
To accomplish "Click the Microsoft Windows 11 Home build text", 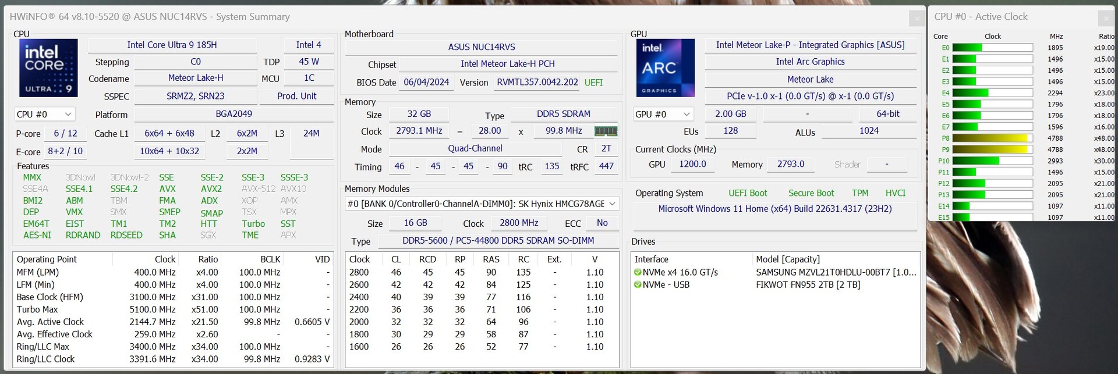I will point(775,209).
